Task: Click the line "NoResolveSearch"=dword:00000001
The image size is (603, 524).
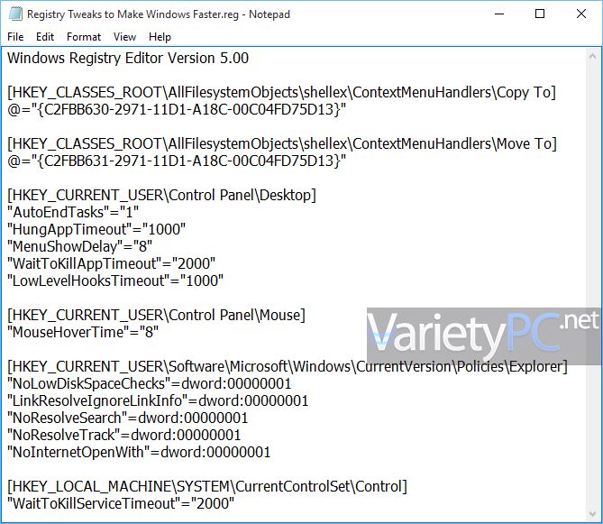Action: 128,418
